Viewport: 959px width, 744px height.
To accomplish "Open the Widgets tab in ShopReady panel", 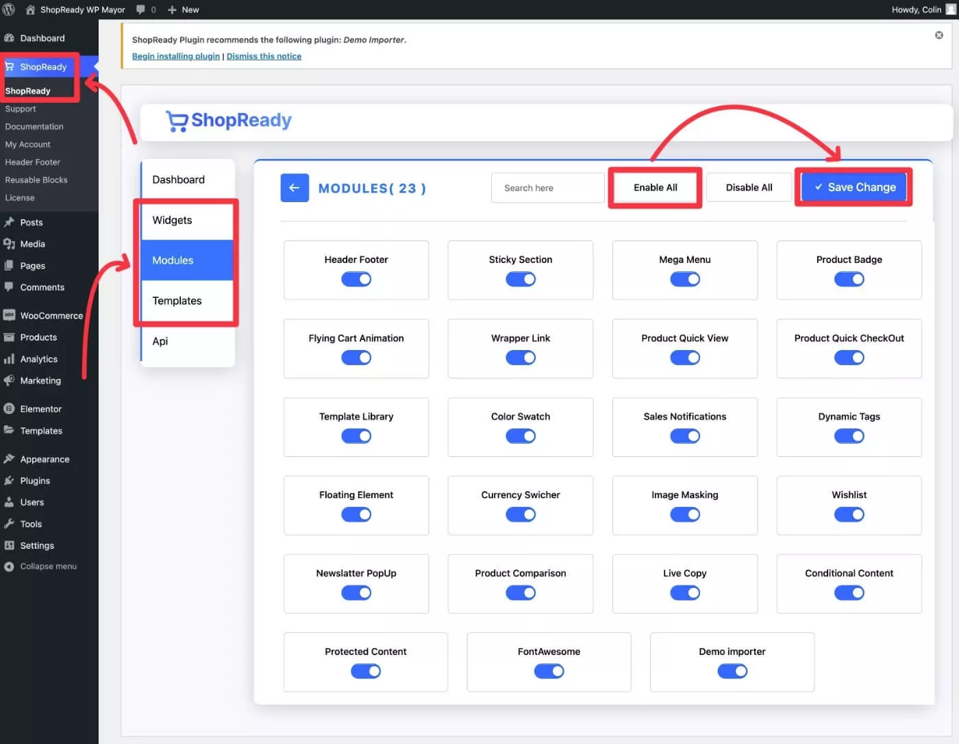I will [x=187, y=220].
